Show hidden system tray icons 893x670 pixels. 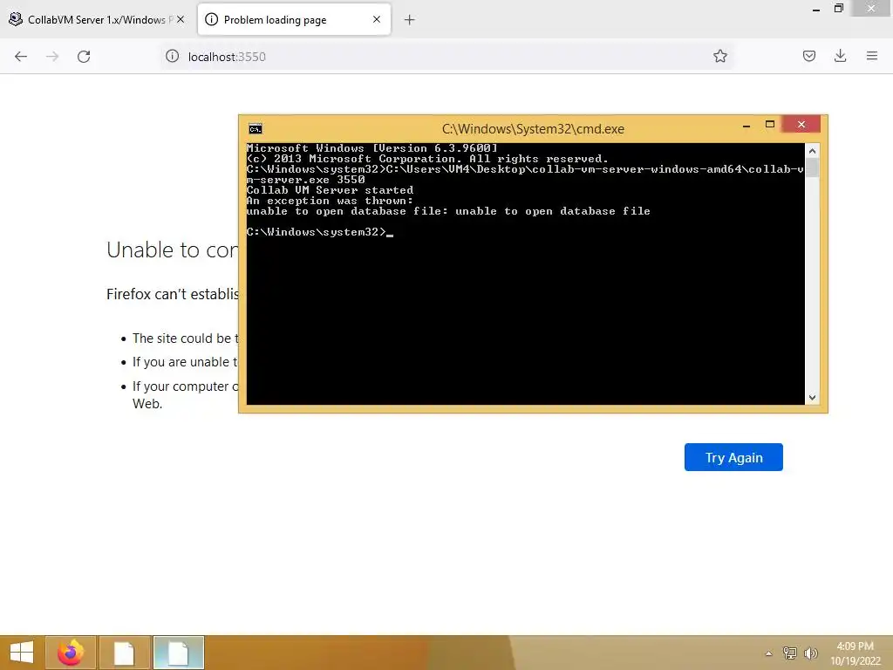(769, 653)
